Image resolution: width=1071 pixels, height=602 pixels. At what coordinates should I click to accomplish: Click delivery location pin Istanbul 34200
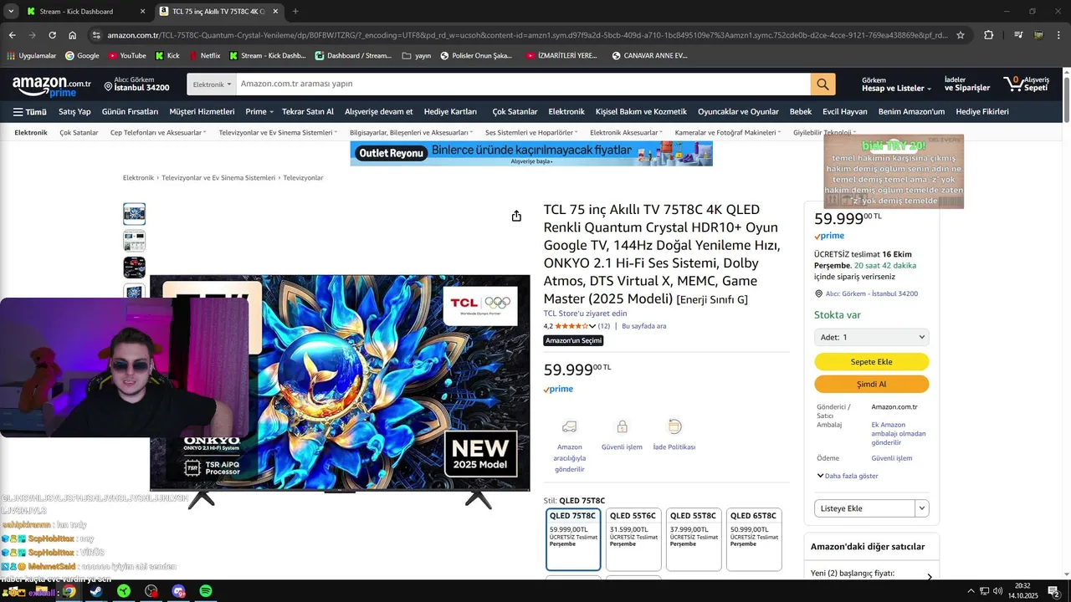(x=137, y=84)
